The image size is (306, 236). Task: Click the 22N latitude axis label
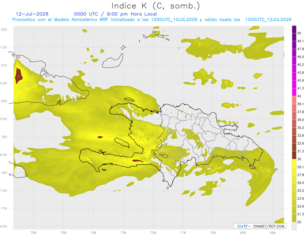(x=4, y=30)
